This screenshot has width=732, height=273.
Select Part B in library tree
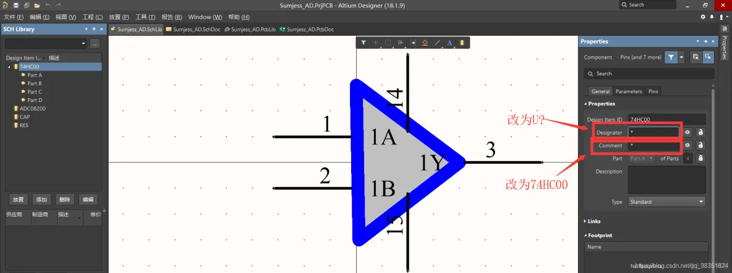point(35,83)
